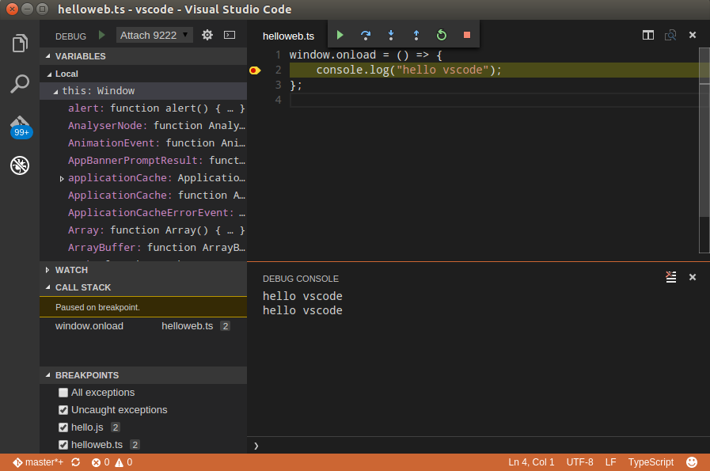The width and height of the screenshot is (710, 471).
Task: Open the Explorer view in activity bar
Action: pos(20,43)
